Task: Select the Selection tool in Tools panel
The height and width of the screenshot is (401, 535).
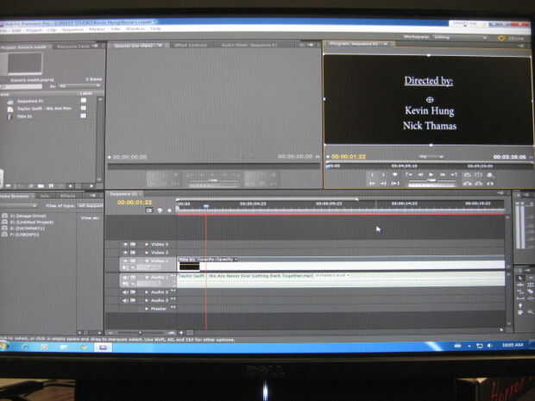Action: point(520,278)
